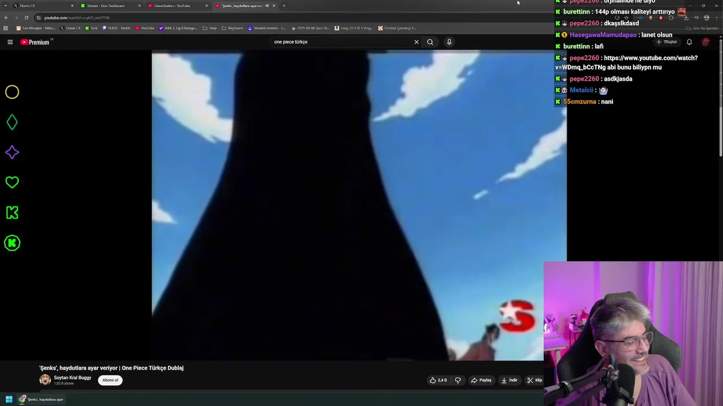Open StreamElements bookmark
Screen dimensions: 723x406
267,28
